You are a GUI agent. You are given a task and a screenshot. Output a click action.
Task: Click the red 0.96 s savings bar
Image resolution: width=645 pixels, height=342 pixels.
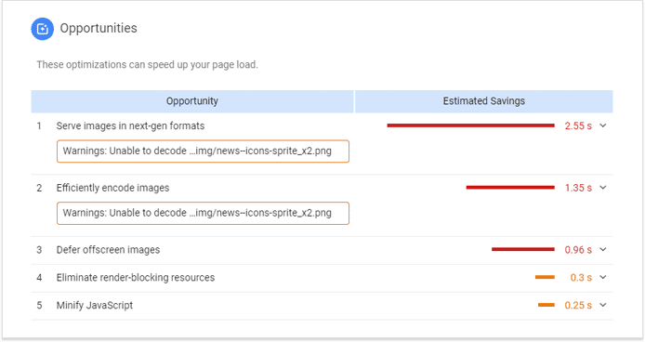pyautogui.click(x=523, y=249)
